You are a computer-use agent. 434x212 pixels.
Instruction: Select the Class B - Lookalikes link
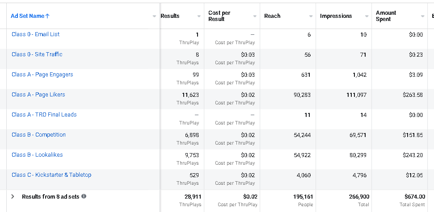click(37, 155)
